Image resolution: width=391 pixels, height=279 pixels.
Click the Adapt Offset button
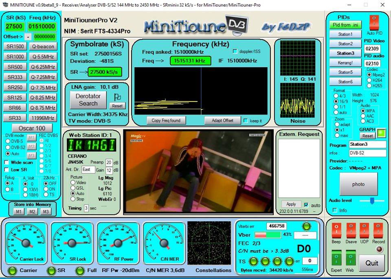[222, 121]
